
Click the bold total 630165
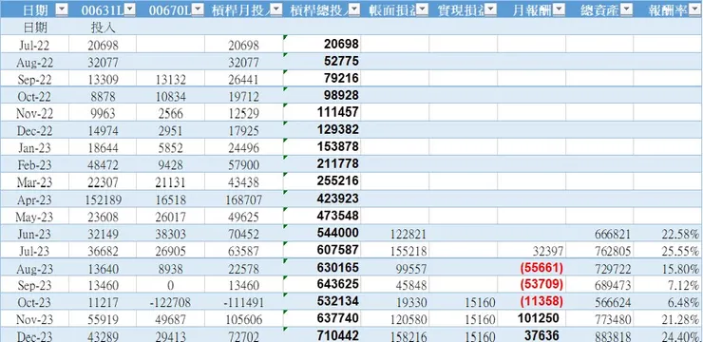(322, 268)
